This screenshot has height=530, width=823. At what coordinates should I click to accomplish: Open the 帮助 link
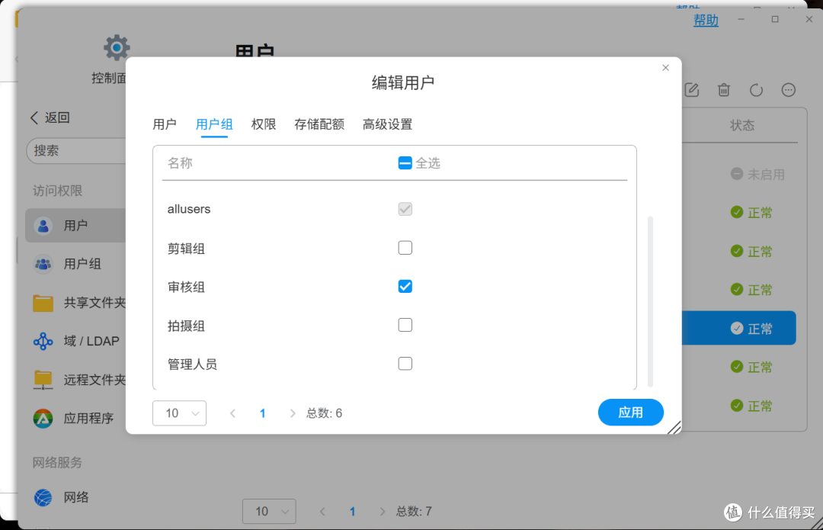tap(706, 20)
